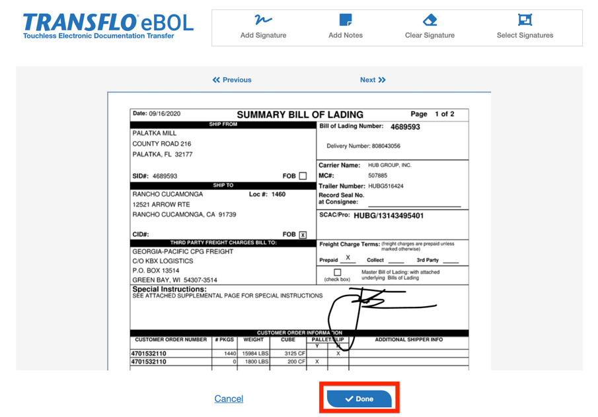Click the Select Signatures frame icon
Image resolution: width=598 pixels, height=417 pixels.
525,19
